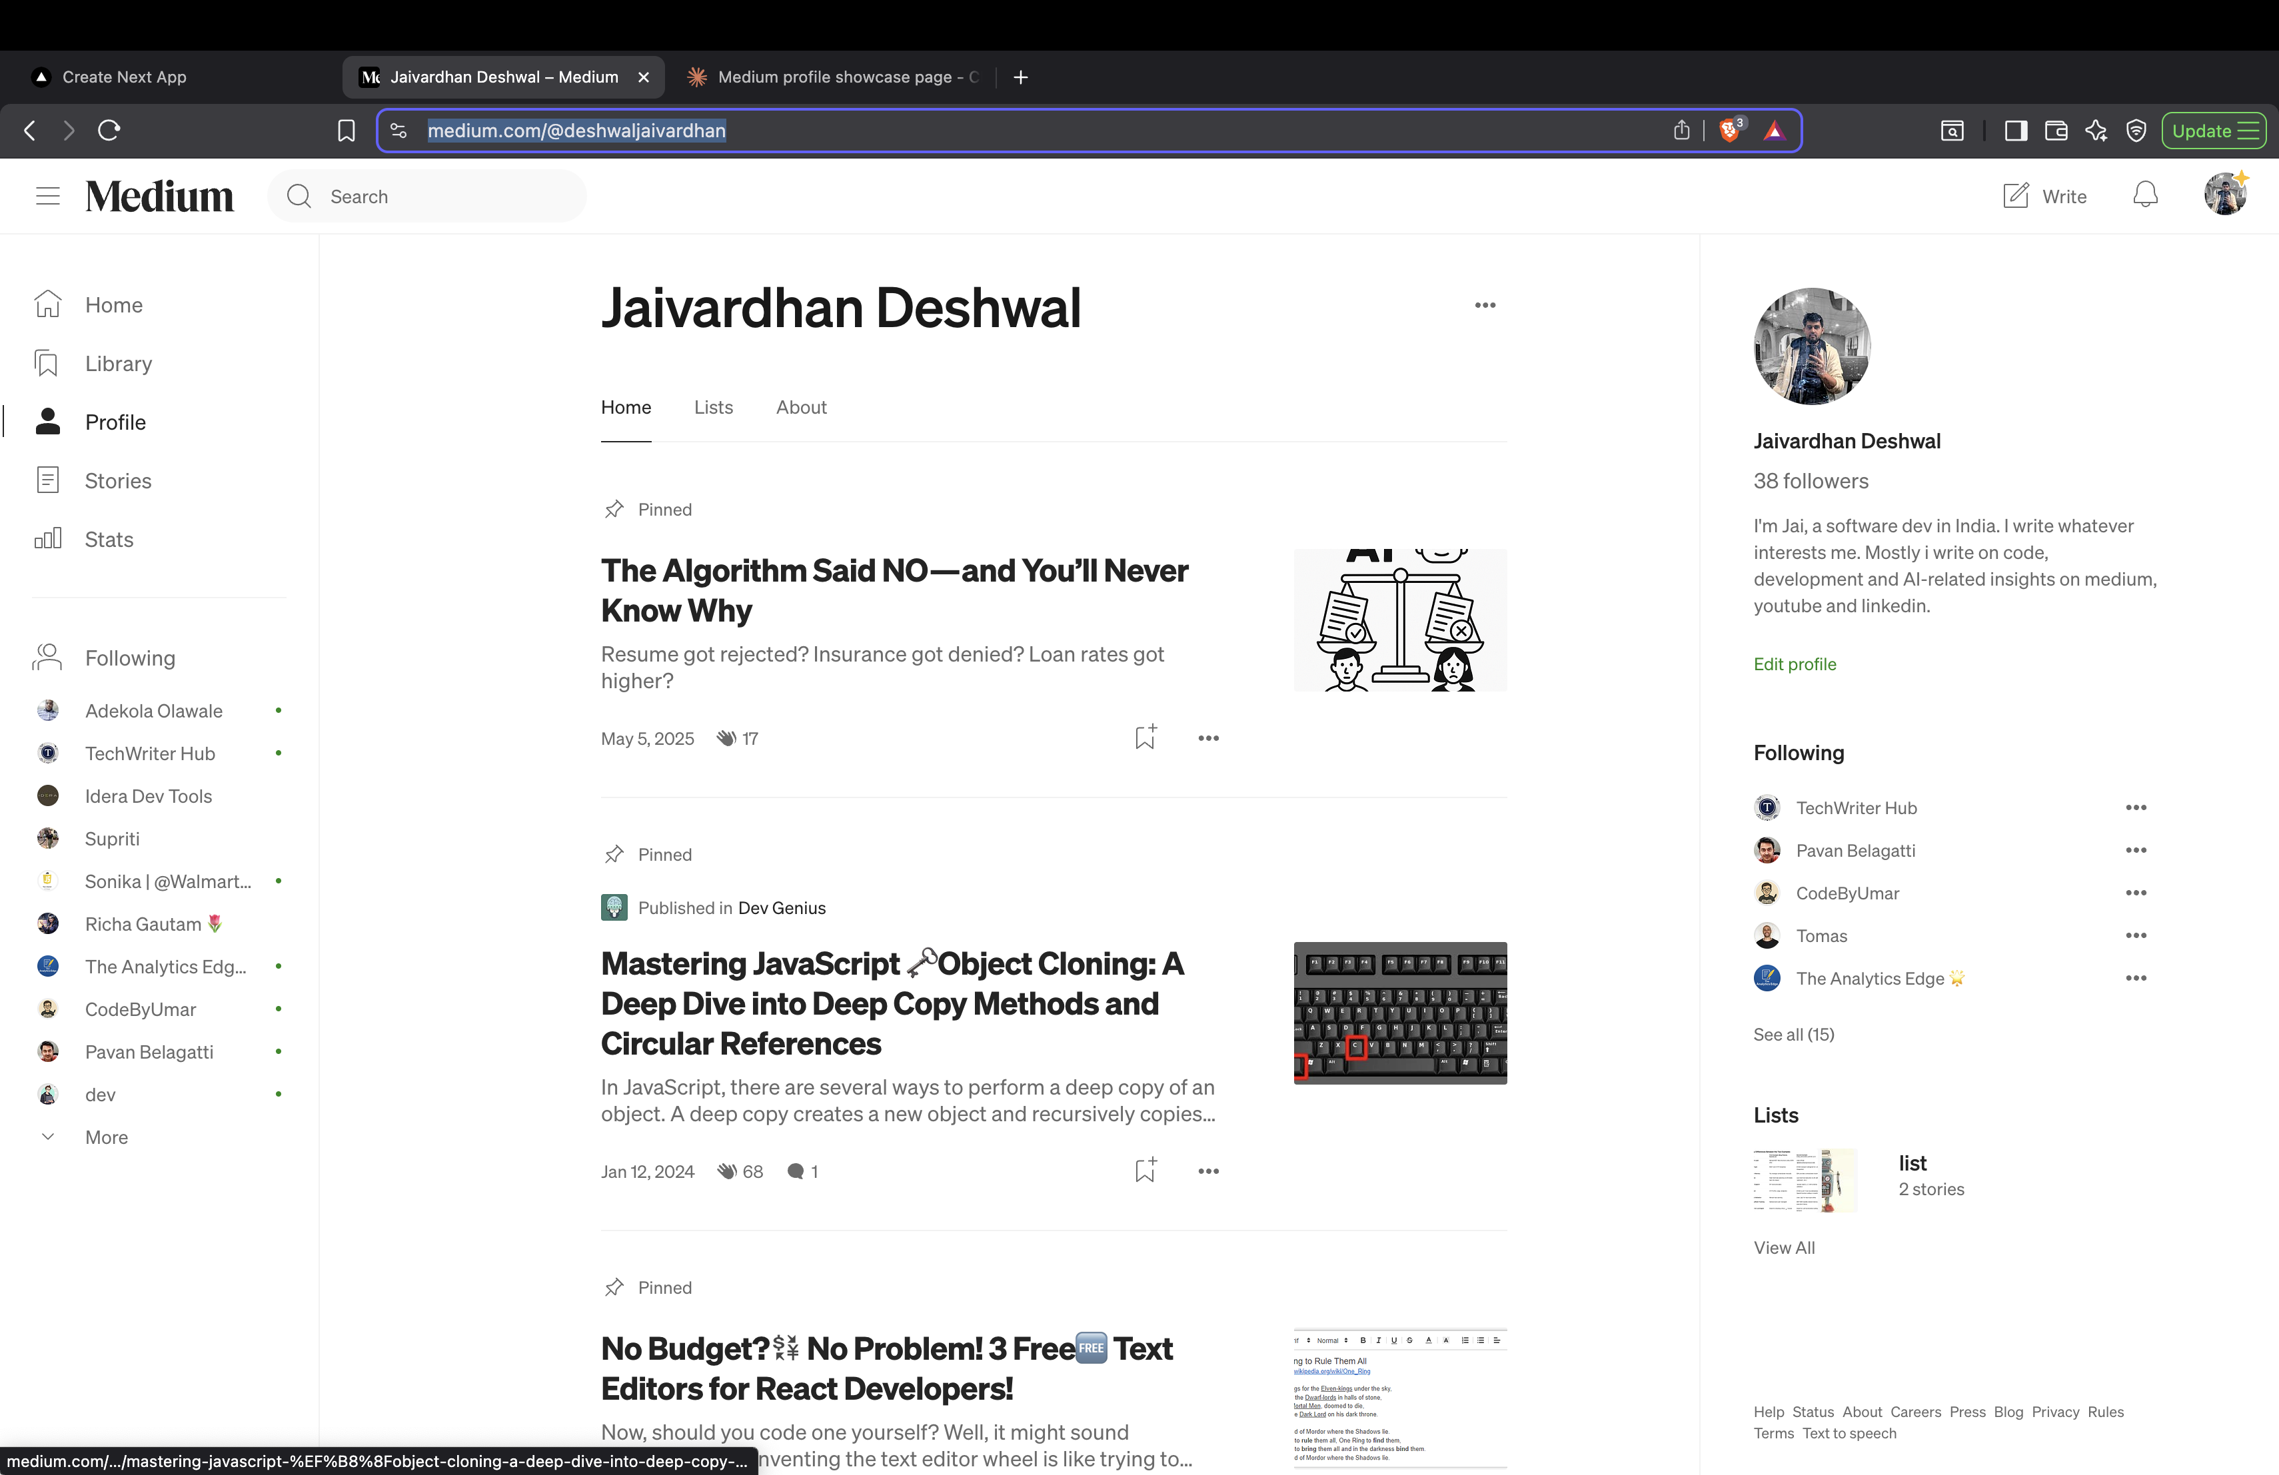This screenshot has width=2279, height=1475.
Task: Click the share icon in the browser toolbar
Action: [x=1681, y=130]
